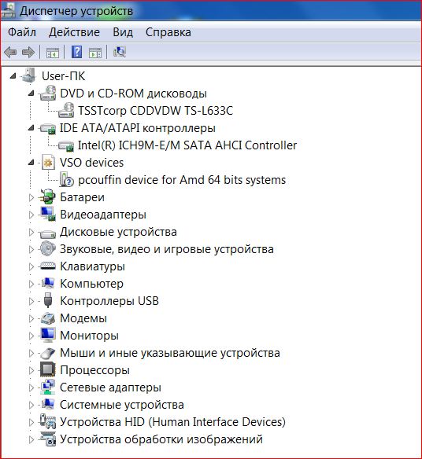Click the action pane toolbar icon
The width and height of the screenshot is (422, 459).
[x=95, y=53]
